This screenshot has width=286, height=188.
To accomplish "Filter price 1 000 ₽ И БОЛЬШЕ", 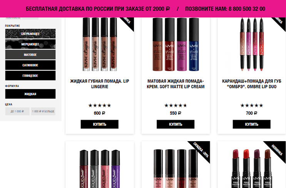I will pyautogui.click(x=43, y=111).
